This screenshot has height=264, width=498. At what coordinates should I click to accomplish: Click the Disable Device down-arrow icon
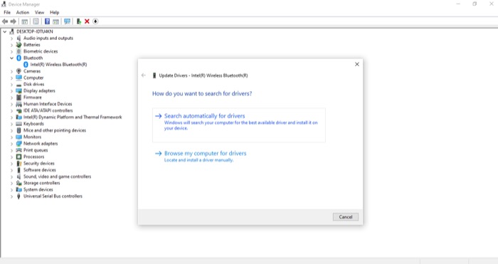point(95,21)
